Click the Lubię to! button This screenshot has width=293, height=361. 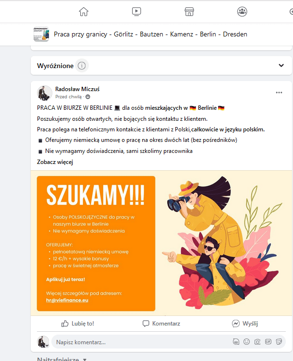click(77, 324)
